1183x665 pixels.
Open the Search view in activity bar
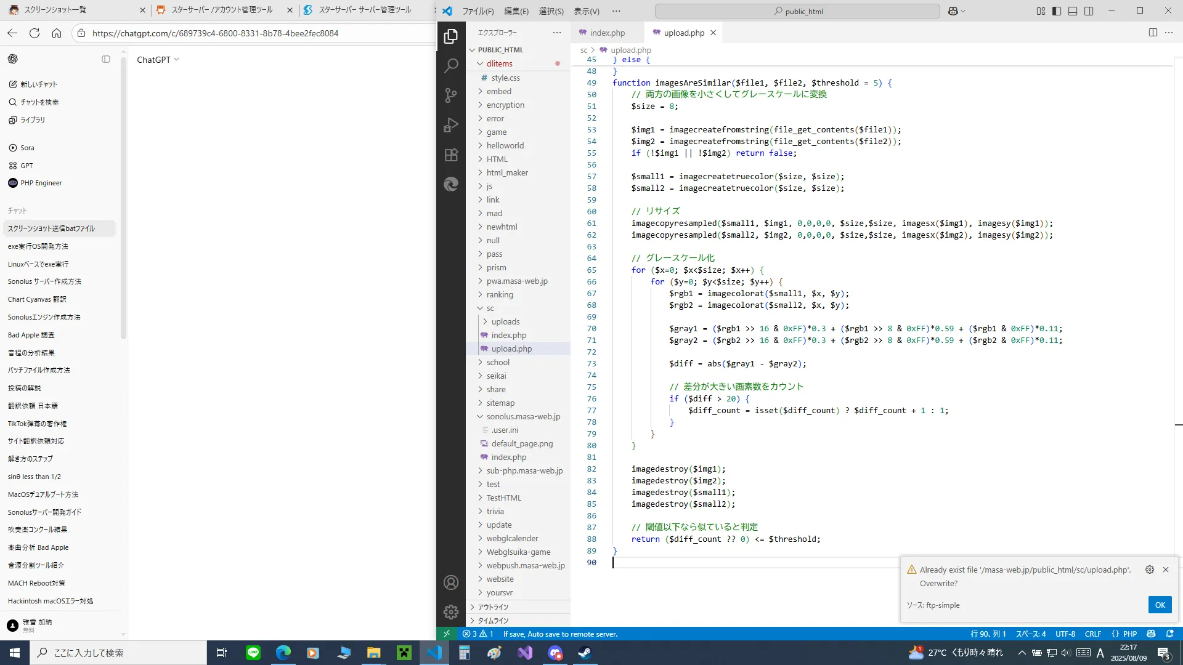[x=451, y=65]
